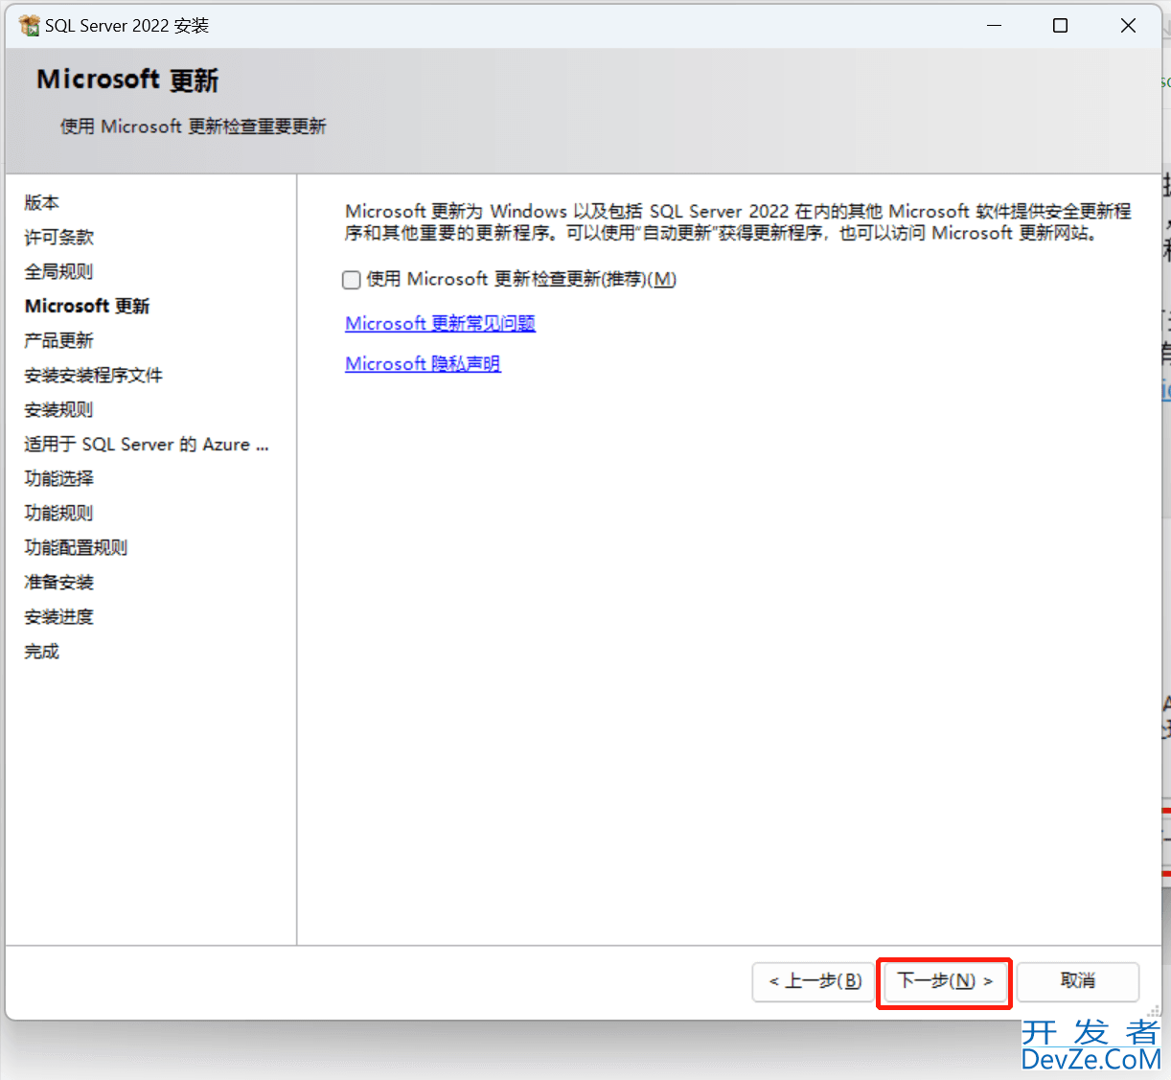Click the Microsoft Update description paragraph

pyautogui.click(x=738, y=222)
